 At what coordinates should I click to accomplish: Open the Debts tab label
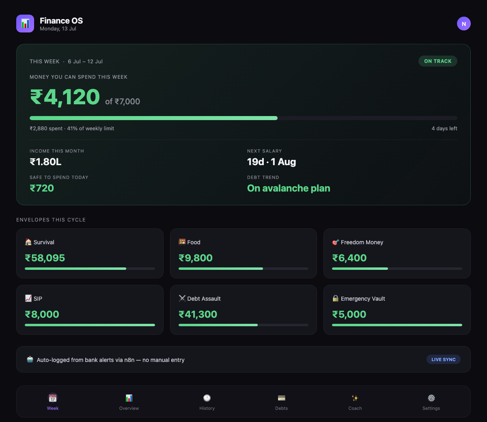point(282,408)
